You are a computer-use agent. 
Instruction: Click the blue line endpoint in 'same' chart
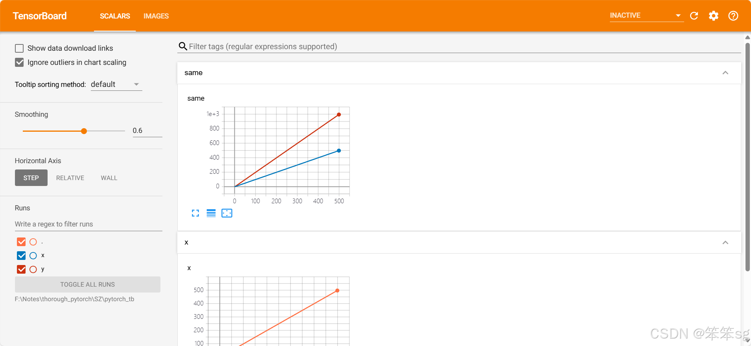point(339,151)
